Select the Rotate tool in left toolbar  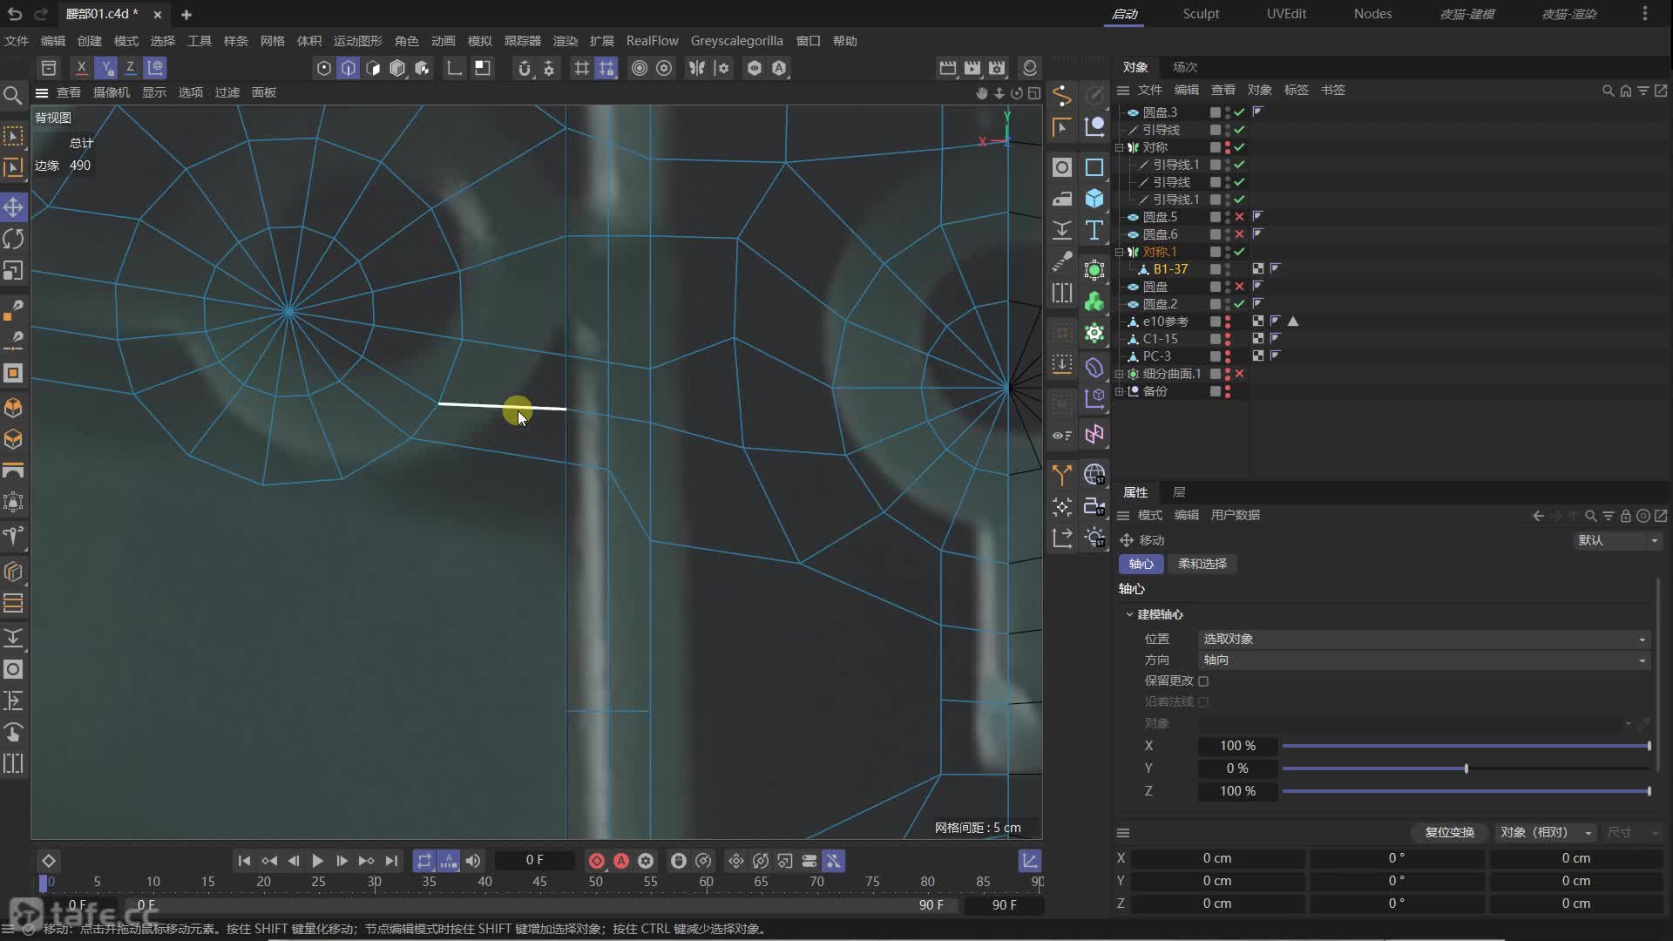pyautogui.click(x=13, y=239)
